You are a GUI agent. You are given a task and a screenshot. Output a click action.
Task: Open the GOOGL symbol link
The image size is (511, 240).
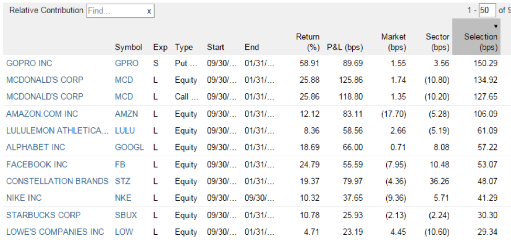[x=129, y=147]
